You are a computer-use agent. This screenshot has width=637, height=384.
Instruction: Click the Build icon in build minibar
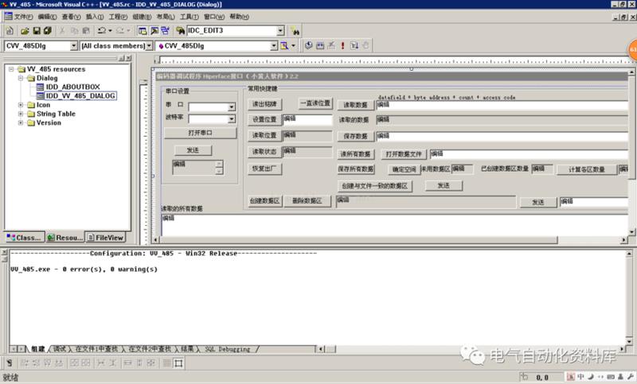click(320, 46)
